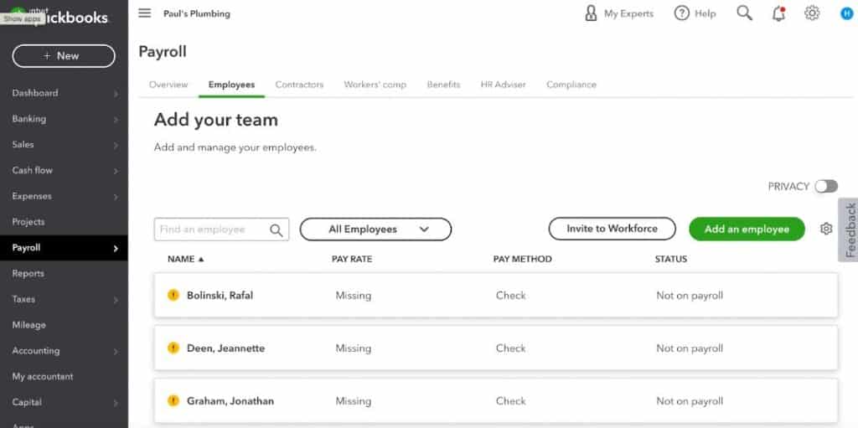The image size is (858, 428).
Task: Expand the Cash flow sidebar chevron
Action: (x=116, y=171)
